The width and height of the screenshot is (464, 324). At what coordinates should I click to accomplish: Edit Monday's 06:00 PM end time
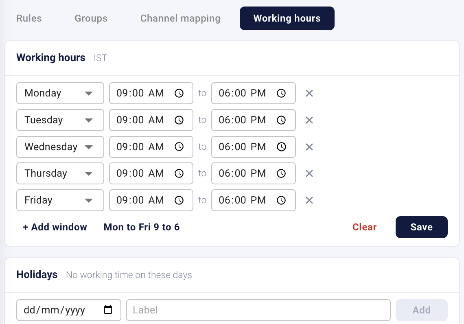click(x=254, y=93)
